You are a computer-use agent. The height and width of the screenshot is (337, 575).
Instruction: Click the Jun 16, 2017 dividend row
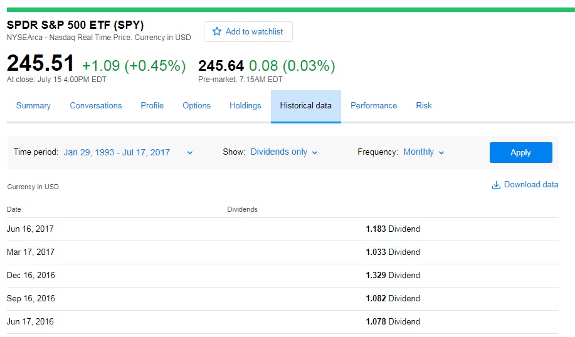282,229
